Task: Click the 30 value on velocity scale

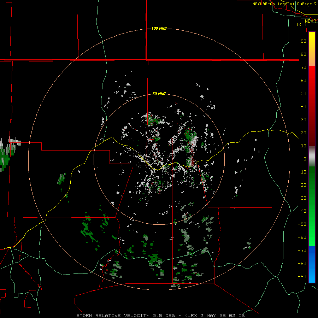Action: (x=304, y=120)
